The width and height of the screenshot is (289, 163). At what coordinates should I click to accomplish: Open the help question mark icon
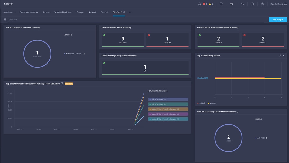[x=263, y=4]
